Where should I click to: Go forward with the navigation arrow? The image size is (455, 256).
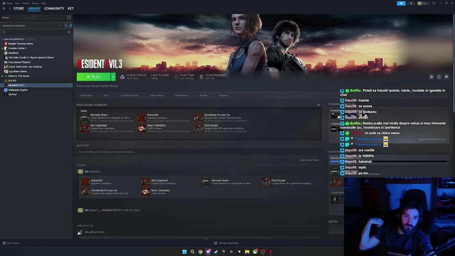pyautogui.click(x=9, y=9)
